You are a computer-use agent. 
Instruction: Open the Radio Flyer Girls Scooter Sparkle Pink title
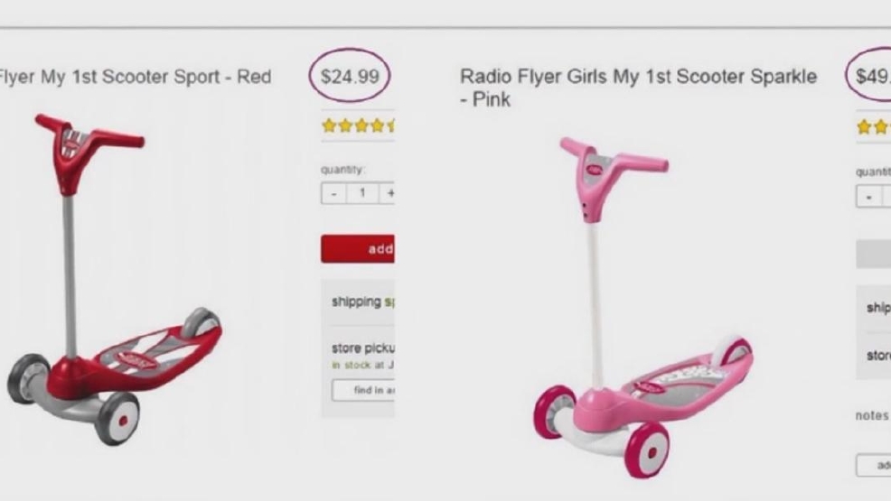(638, 88)
